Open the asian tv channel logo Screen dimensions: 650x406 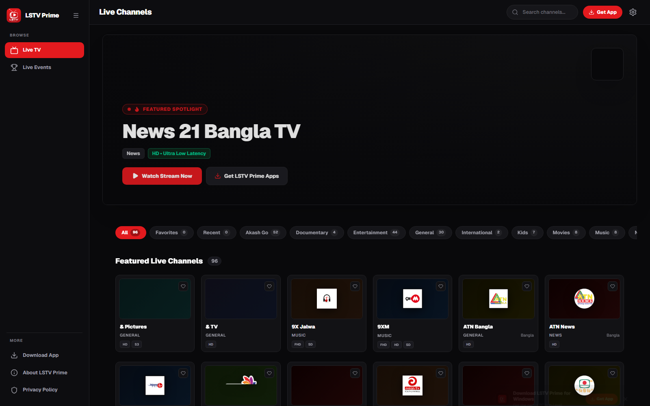412,385
